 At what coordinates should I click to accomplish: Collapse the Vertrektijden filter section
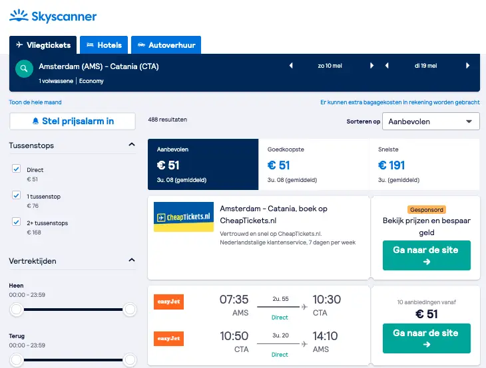pos(132,260)
